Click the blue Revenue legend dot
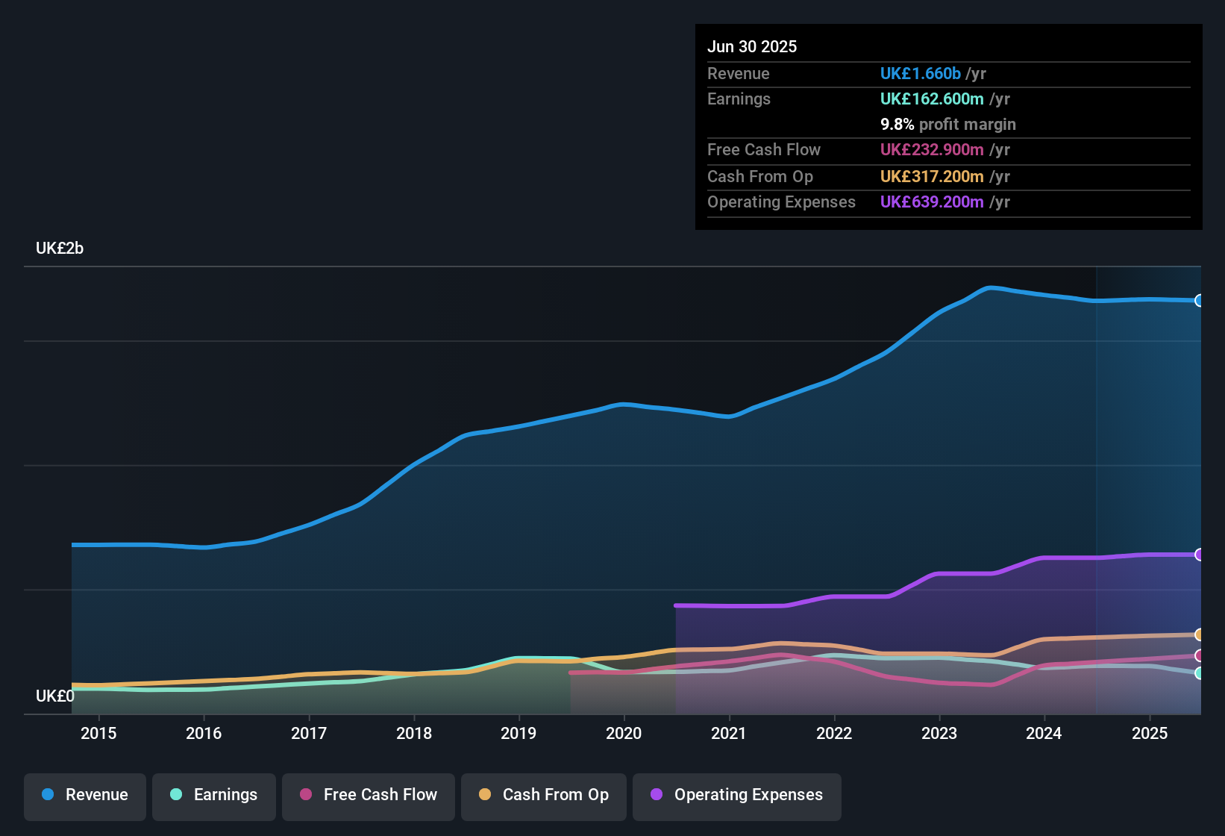The height and width of the screenshot is (836, 1225). click(48, 794)
